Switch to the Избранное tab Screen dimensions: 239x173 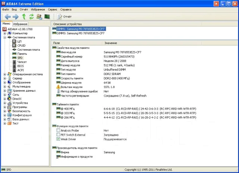(20, 24)
